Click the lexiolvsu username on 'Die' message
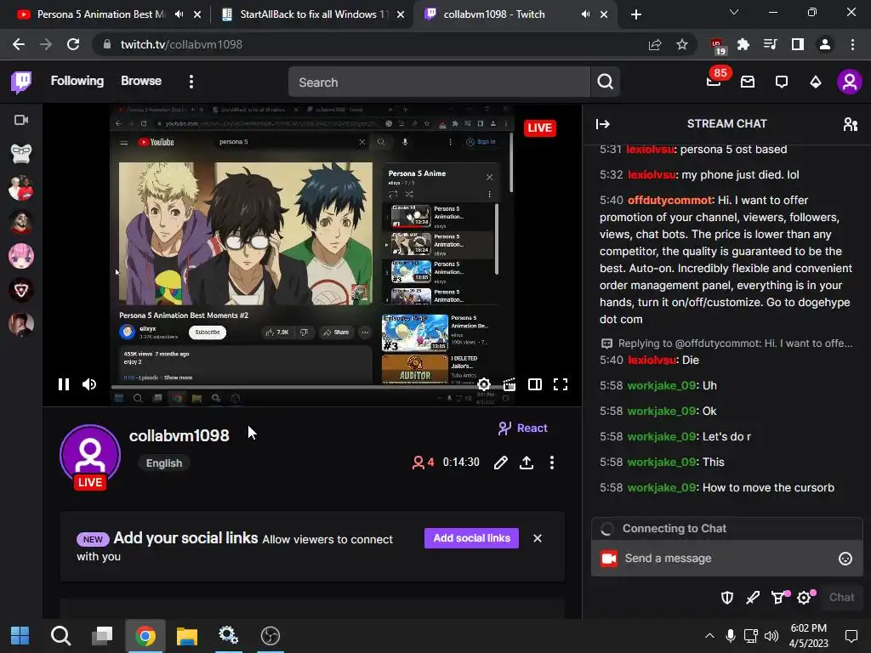Viewport: 871px width, 653px height. 652,360
